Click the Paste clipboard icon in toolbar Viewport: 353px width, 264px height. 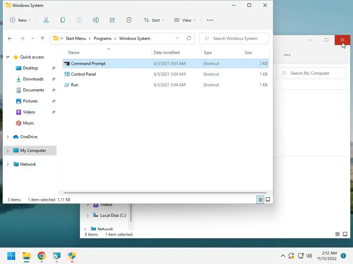click(79, 20)
